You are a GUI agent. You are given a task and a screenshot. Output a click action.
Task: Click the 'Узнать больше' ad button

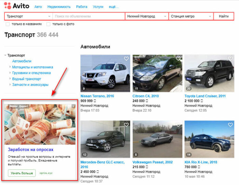pyautogui.click(x=22, y=173)
